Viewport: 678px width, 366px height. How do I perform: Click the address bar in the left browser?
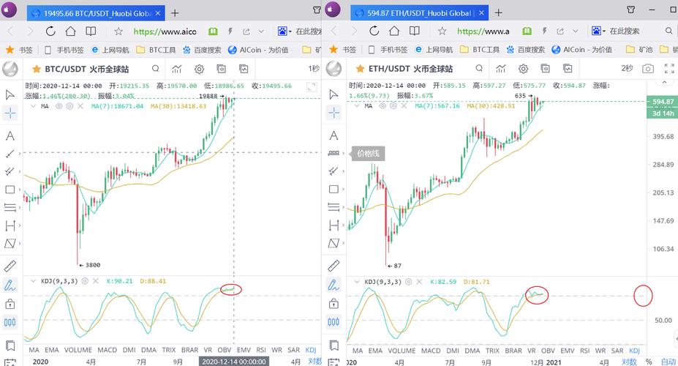point(168,31)
